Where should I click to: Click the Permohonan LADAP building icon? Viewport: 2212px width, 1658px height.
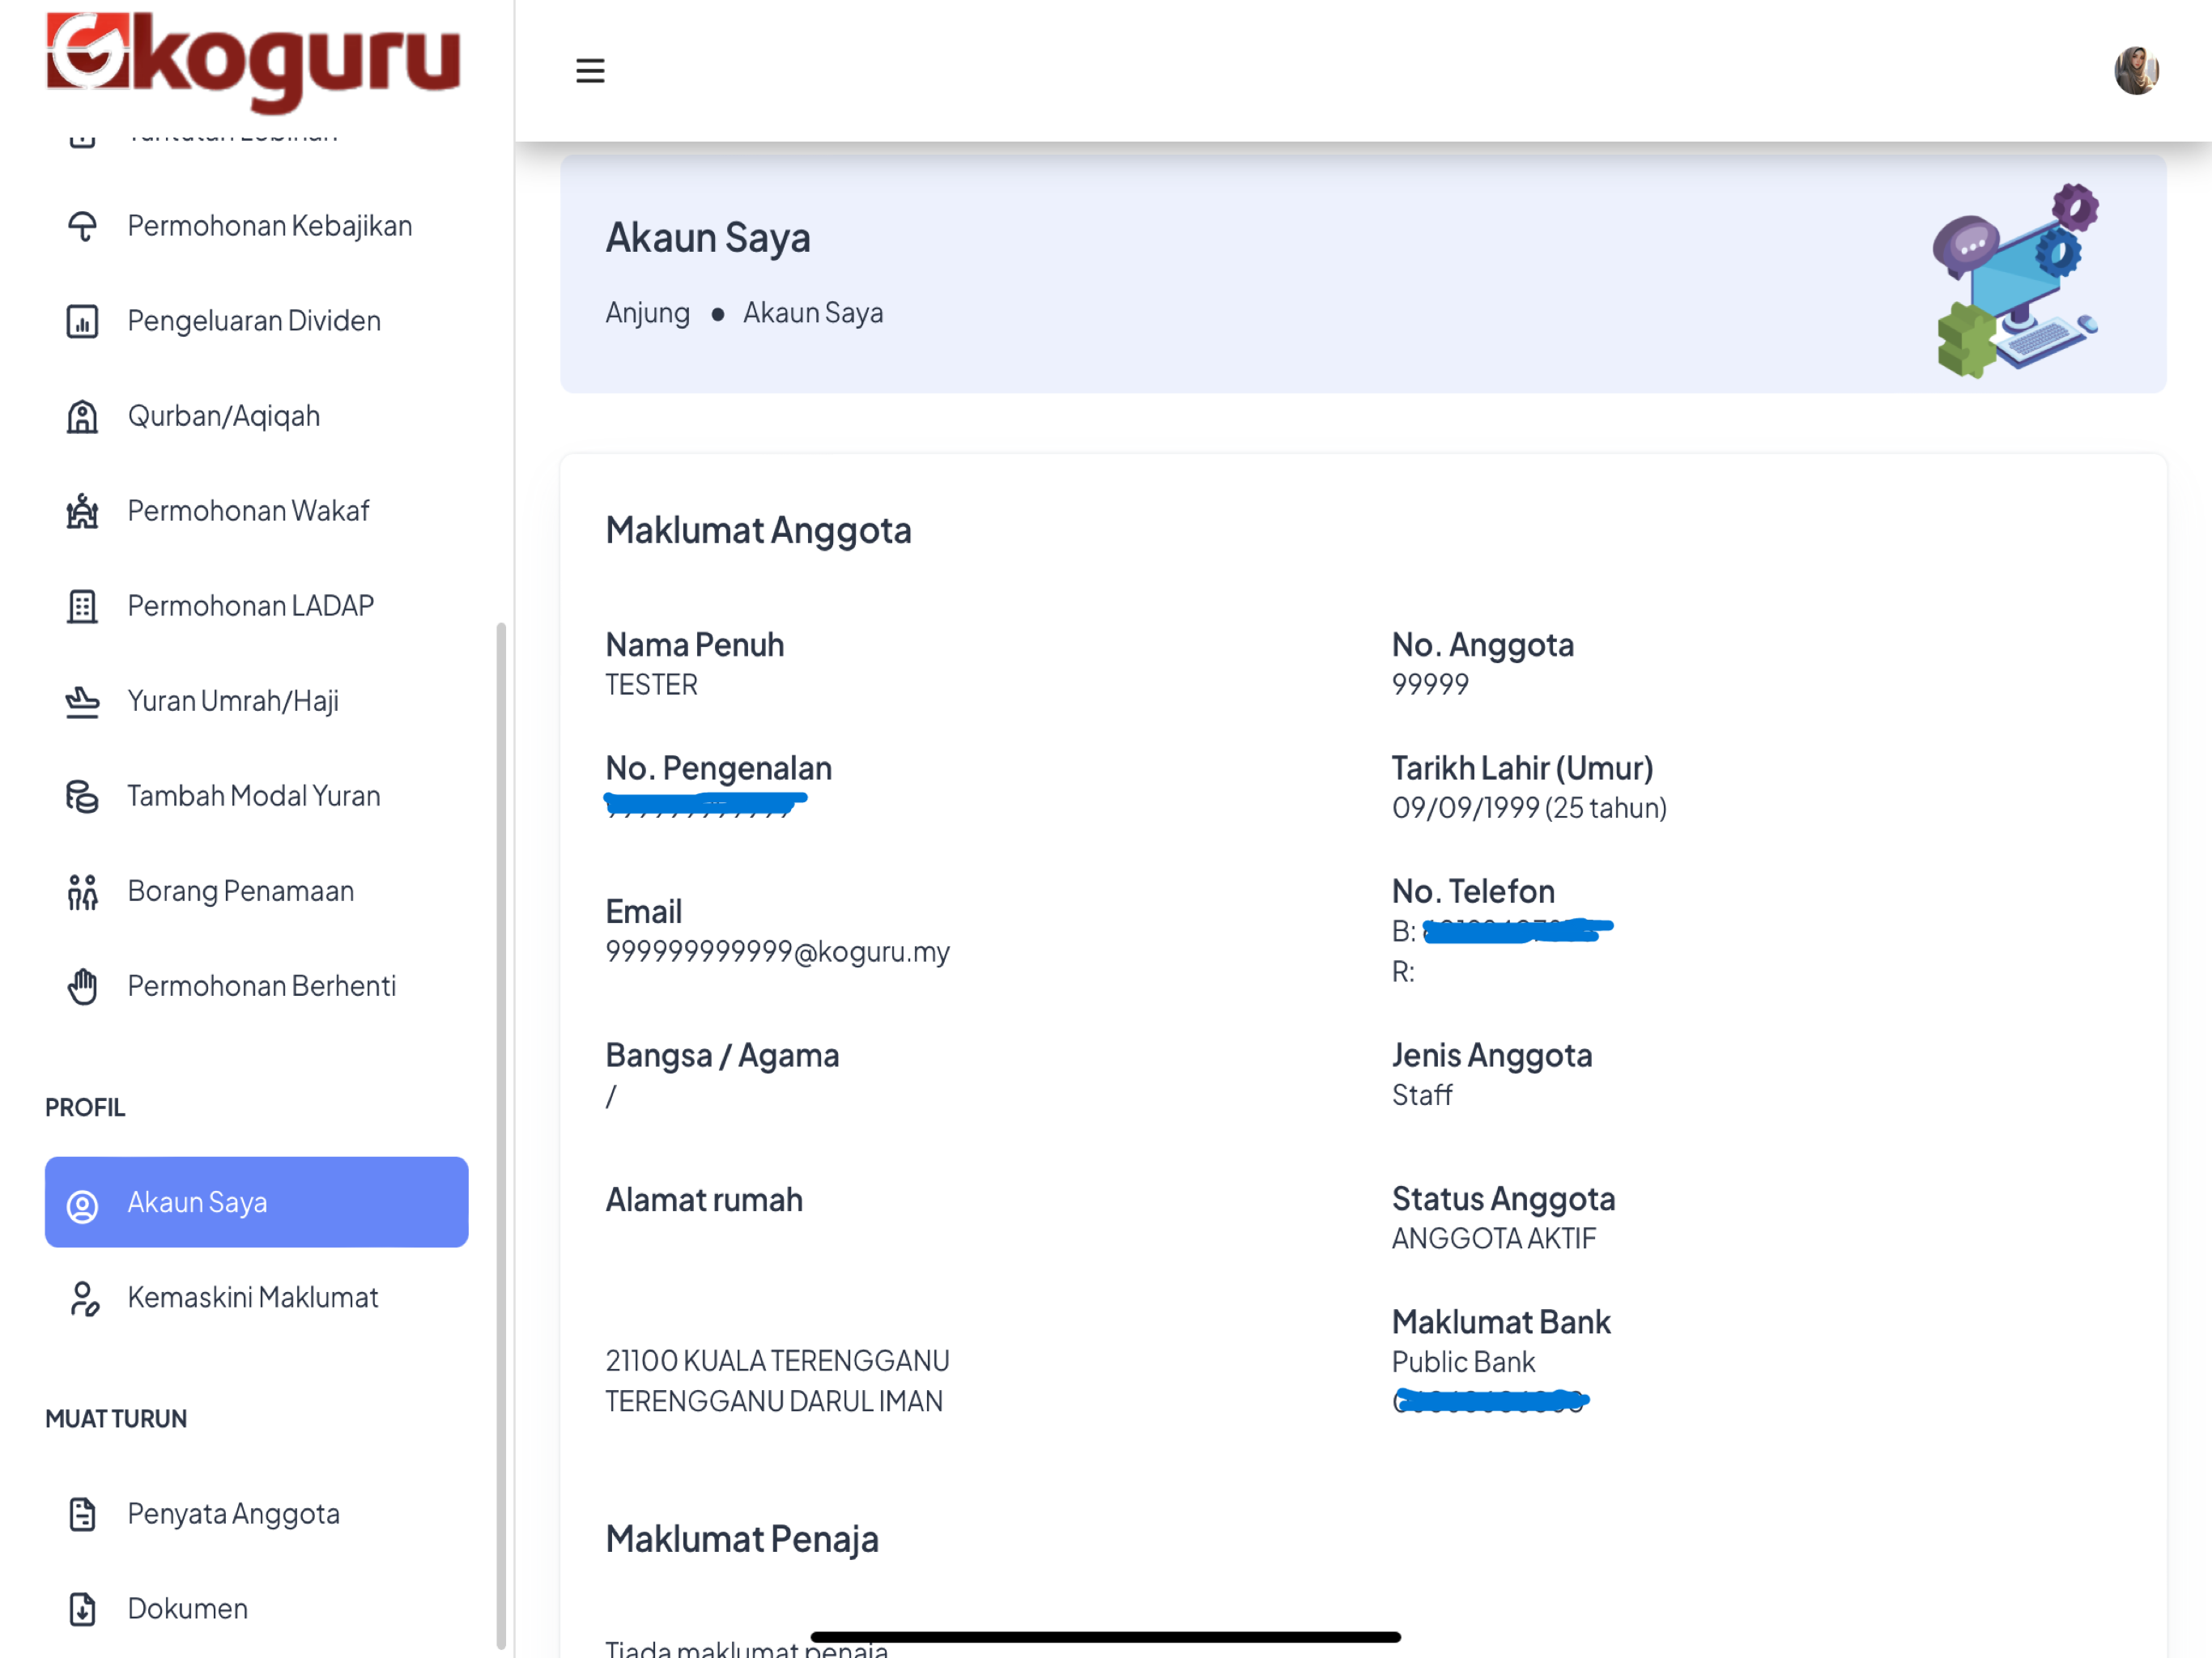(x=82, y=606)
